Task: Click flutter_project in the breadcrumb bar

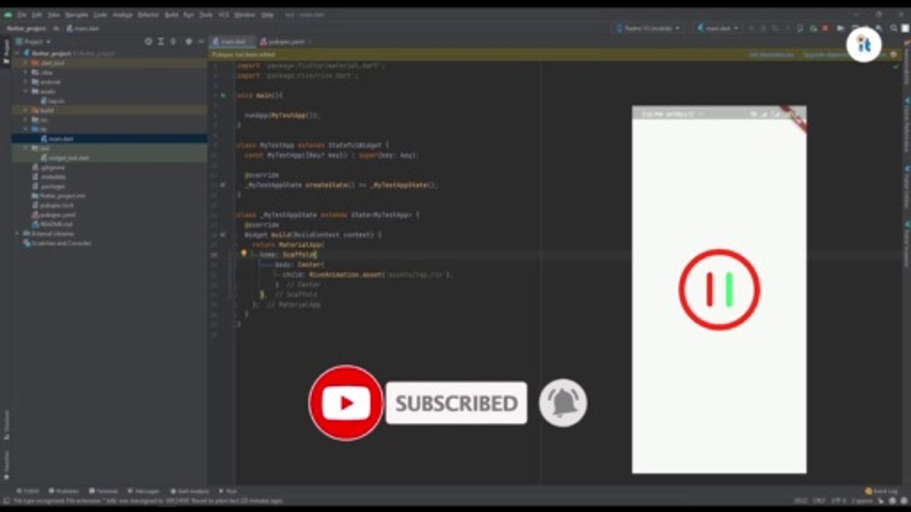Action: click(26, 28)
